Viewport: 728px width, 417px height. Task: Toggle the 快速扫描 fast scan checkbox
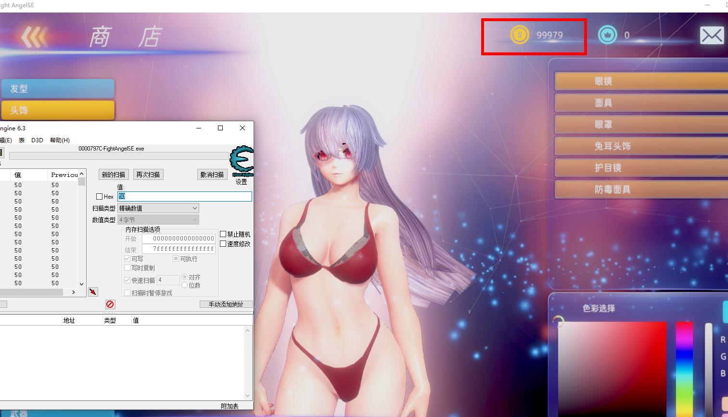coord(128,280)
